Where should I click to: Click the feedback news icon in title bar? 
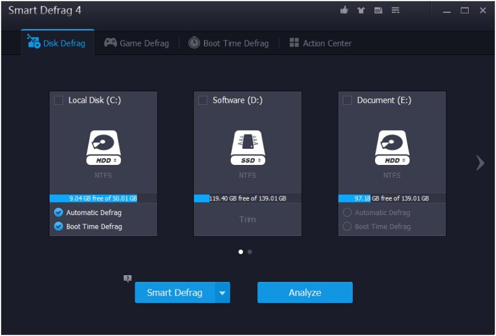click(378, 11)
